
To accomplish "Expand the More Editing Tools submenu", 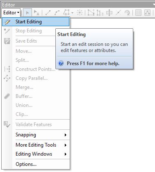I will pyautogui.click(x=41, y=145).
